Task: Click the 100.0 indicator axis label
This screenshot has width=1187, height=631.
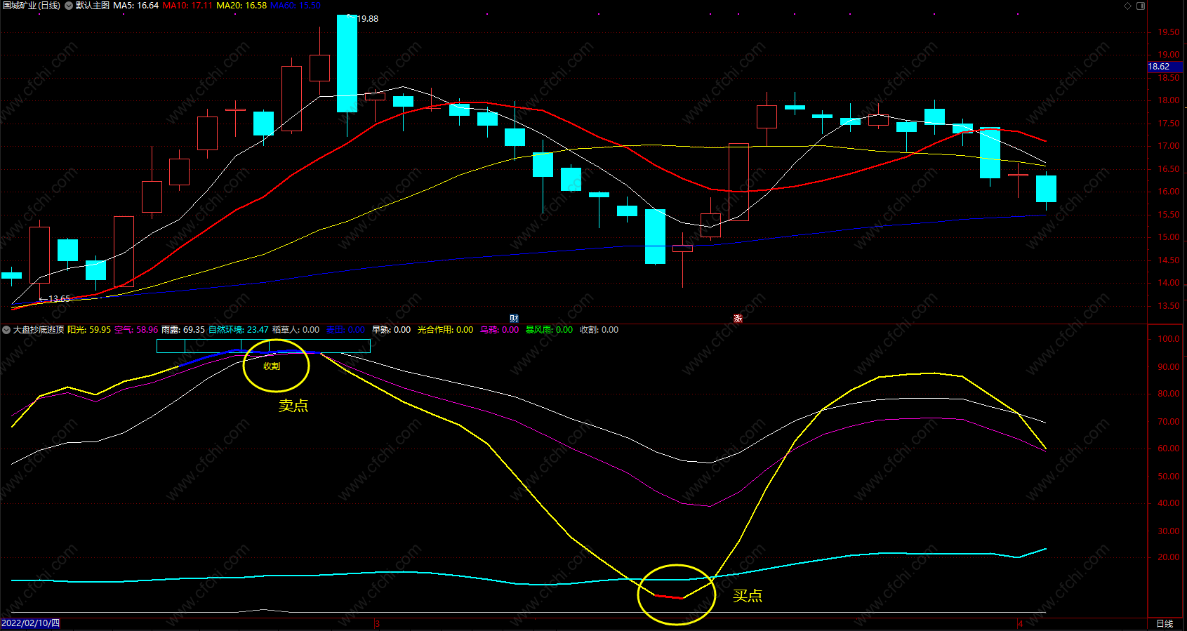Action: pos(1169,339)
